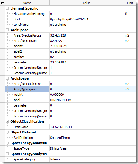Collapse the first SpaceEnergyAnalysis group with SpaceType

pyautogui.click(x=7, y=143)
